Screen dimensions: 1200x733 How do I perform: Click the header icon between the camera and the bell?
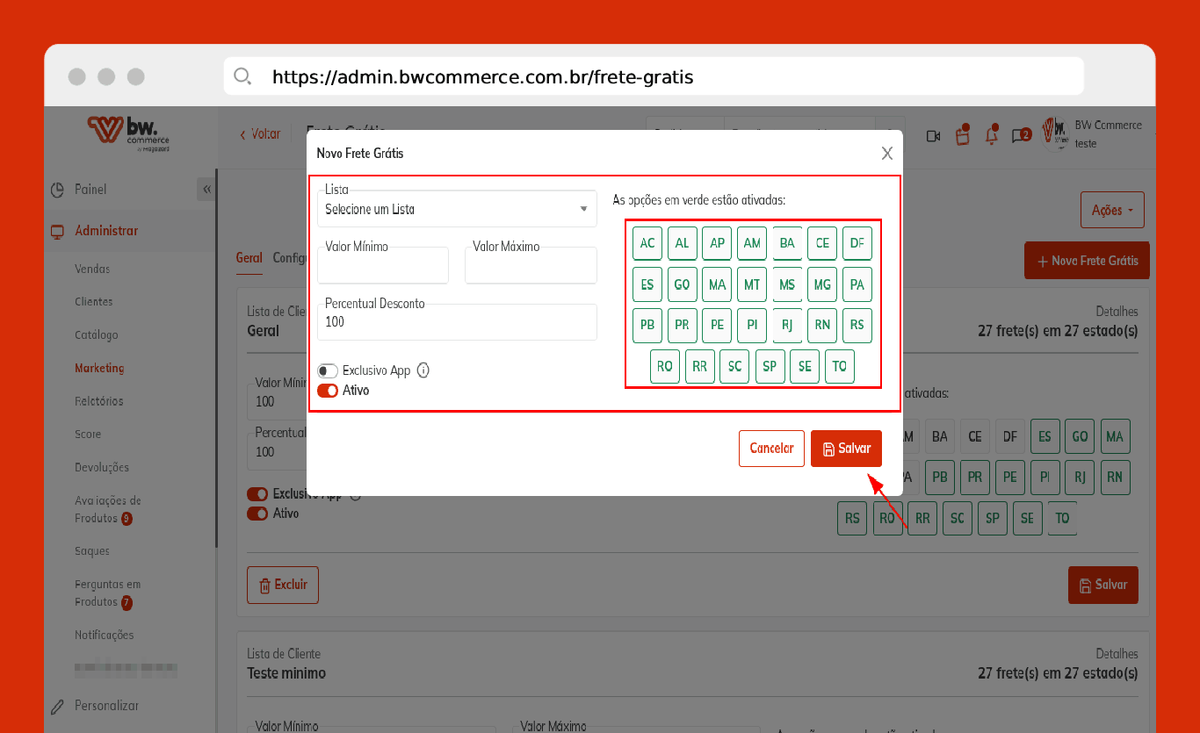pyautogui.click(x=963, y=135)
